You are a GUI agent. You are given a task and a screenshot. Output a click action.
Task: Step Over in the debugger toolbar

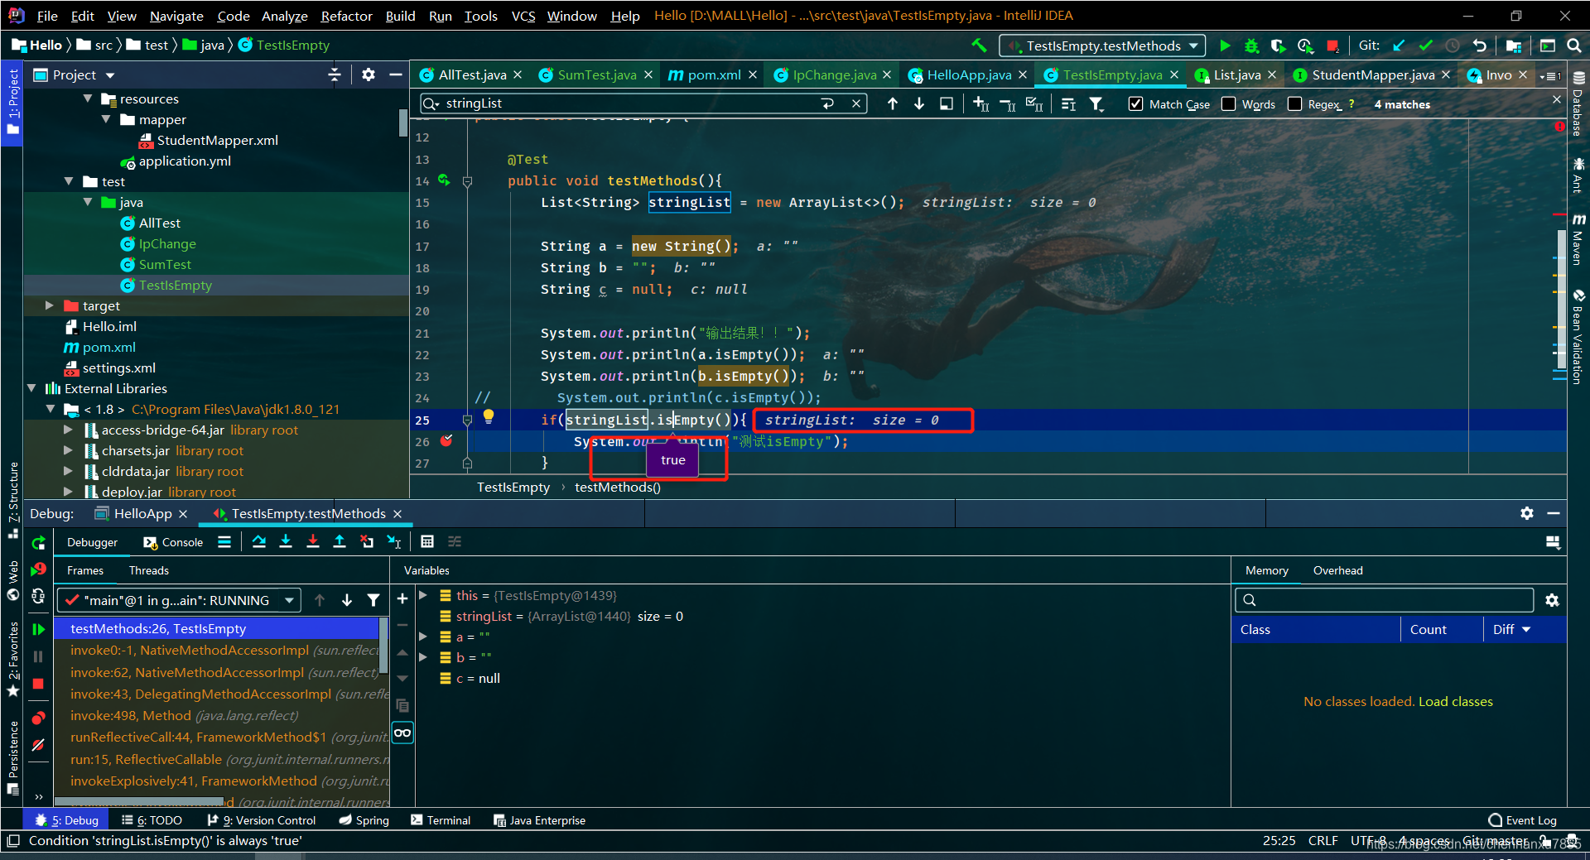tap(259, 541)
